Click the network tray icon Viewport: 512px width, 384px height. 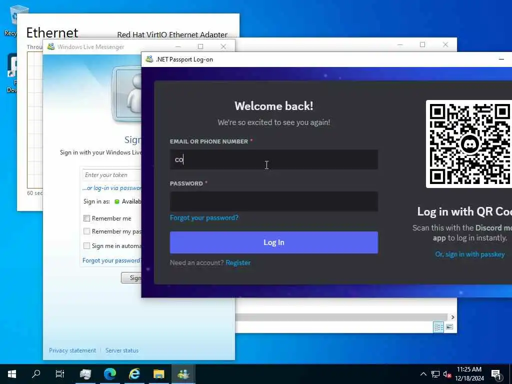click(x=435, y=374)
